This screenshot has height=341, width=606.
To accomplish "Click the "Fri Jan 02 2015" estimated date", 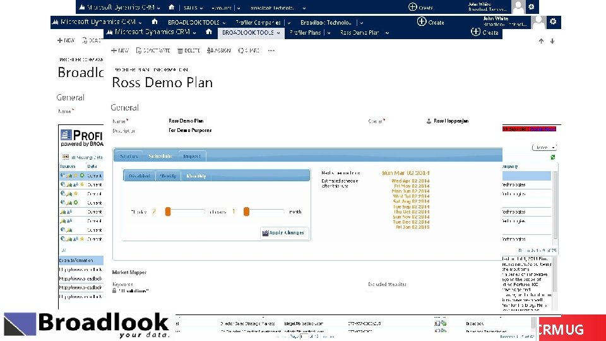I will (x=412, y=227).
